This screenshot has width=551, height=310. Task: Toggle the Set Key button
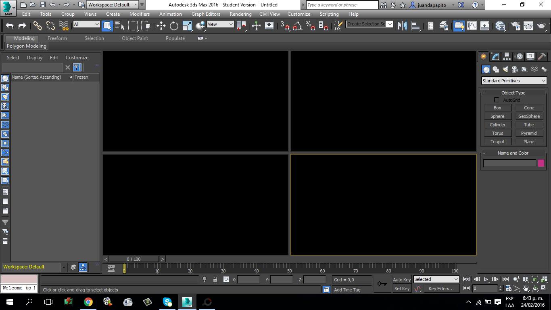pyautogui.click(x=402, y=289)
